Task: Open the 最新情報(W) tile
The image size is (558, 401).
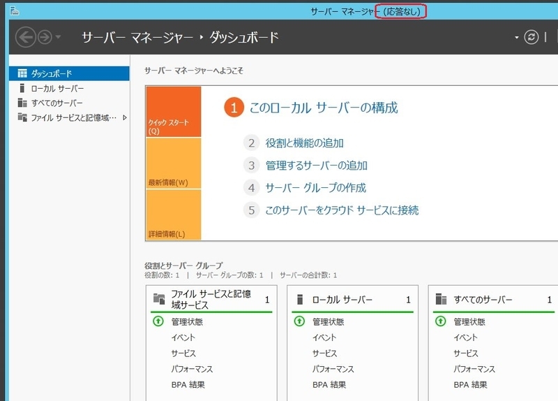Action: (x=173, y=163)
